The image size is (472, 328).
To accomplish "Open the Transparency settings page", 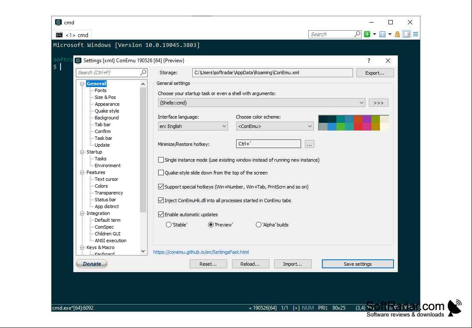I will click(109, 193).
